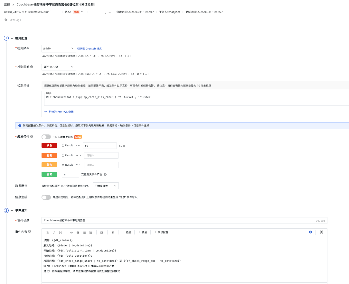Viewport: 349px width, 284px height.
Task: Open 检测区间 最近 15 分钟 dropdown
Action: (x=59, y=67)
